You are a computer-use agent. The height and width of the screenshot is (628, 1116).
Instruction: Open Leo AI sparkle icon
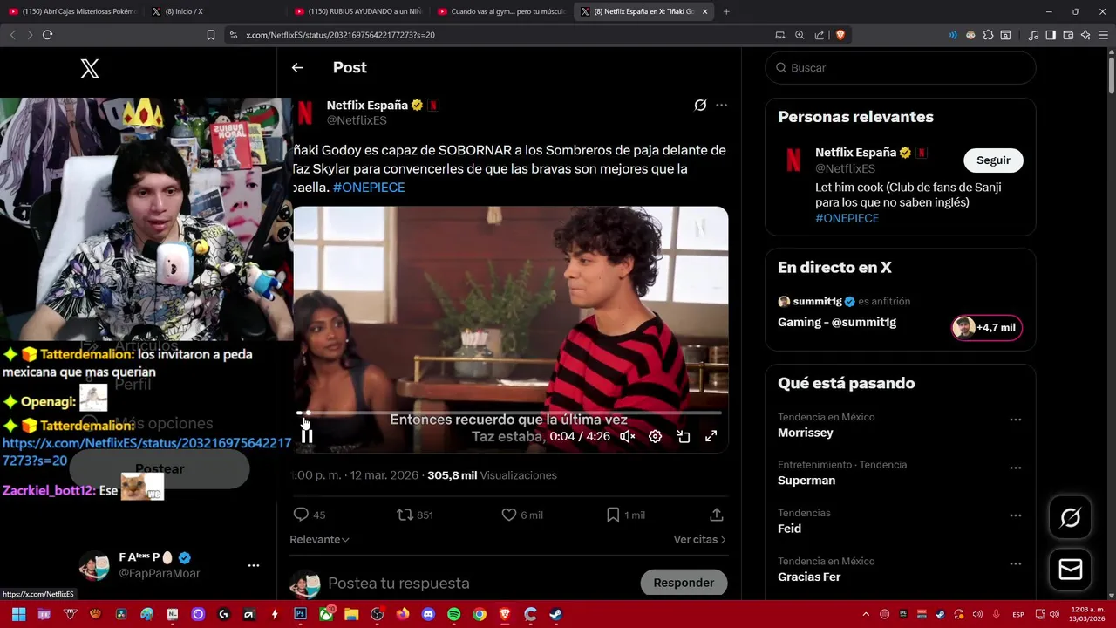[x=1085, y=35]
